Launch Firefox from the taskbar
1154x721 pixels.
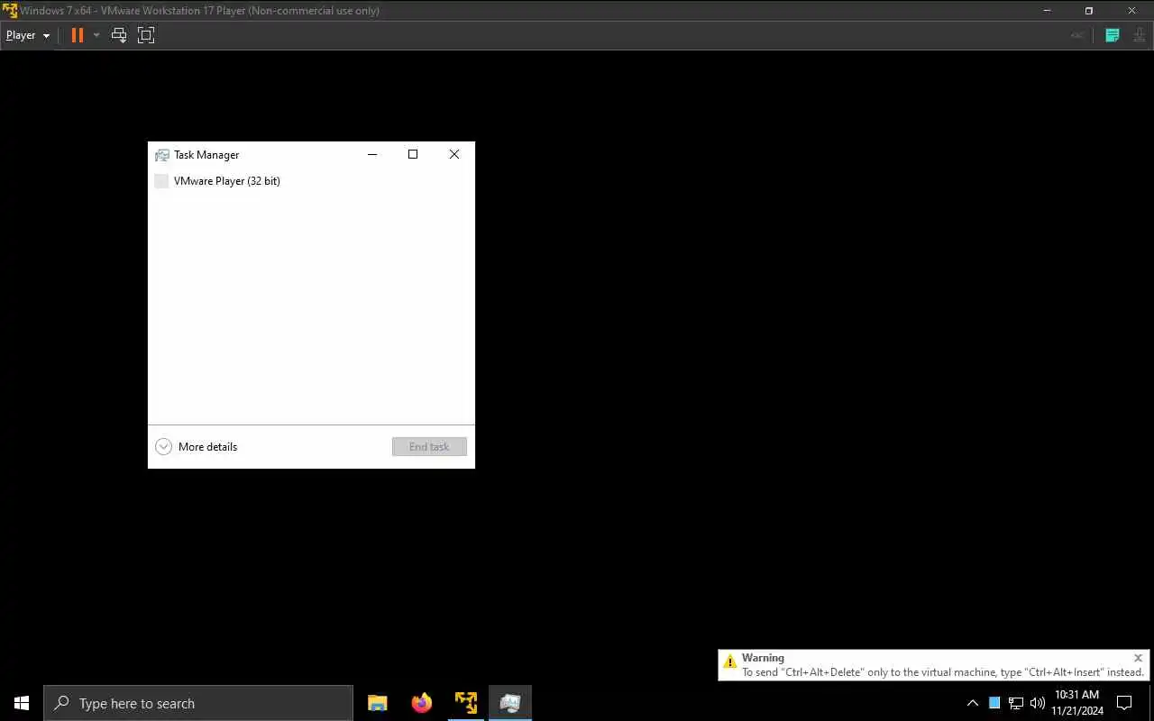pyautogui.click(x=422, y=703)
